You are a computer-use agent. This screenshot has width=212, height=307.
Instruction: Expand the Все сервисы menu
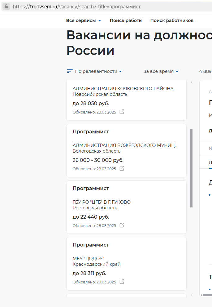[84, 20]
